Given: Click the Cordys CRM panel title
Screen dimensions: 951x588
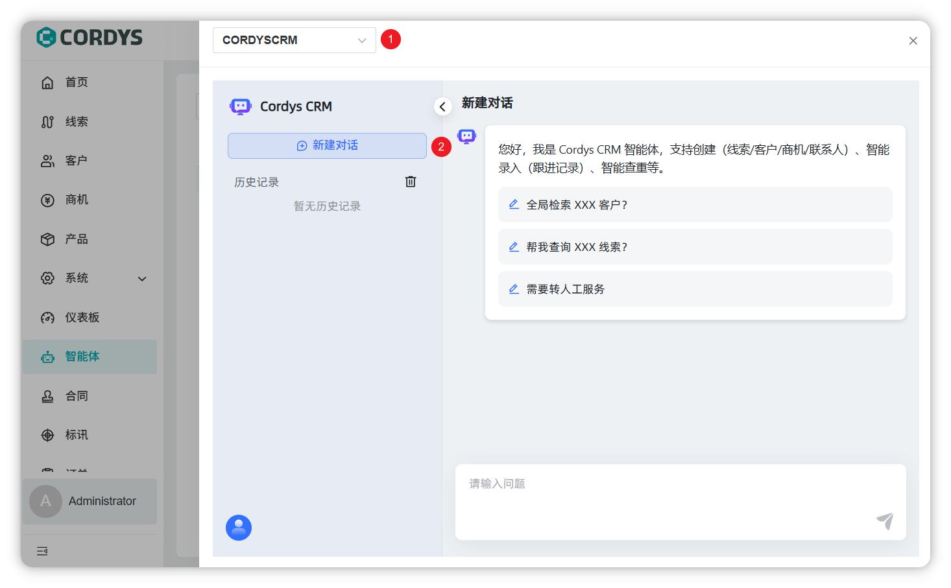Looking at the screenshot, I should point(296,106).
